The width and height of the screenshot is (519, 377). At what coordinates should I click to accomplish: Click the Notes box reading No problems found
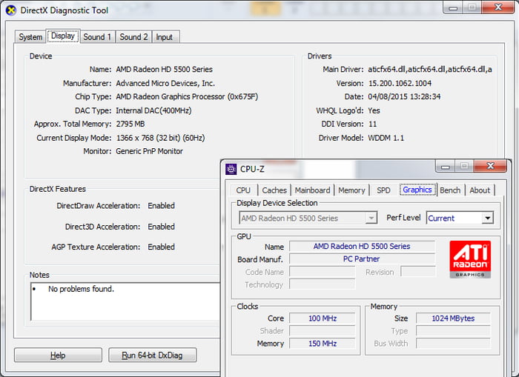pos(125,301)
